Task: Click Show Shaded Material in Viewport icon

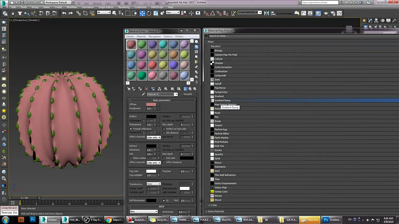Action: pyautogui.click(x=179, y=89)
